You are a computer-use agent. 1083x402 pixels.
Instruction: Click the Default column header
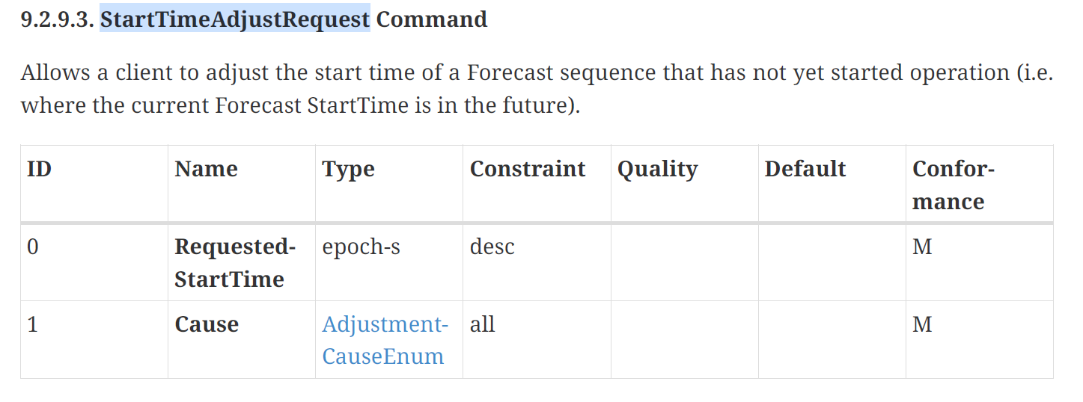805,169
